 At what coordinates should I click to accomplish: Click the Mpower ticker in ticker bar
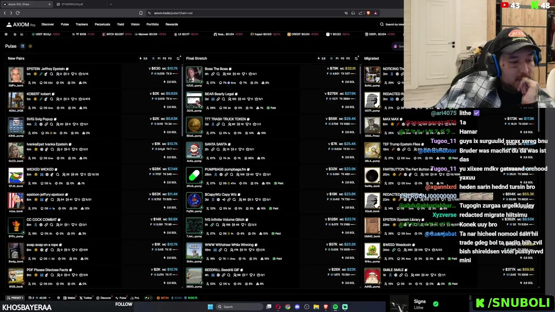[150, 34]
